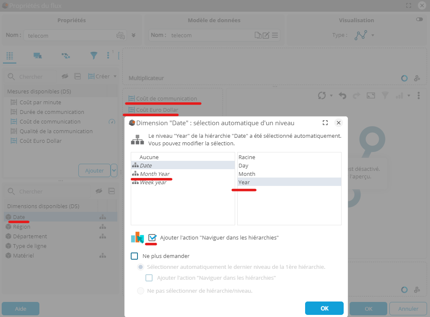Open the dropdown arrow beside Ajouter
The height and width of the screenshot is (317, 430).
coord(114,170)
